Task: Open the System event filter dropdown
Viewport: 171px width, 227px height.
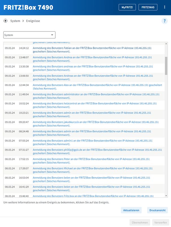Action: (x=29, y=35)
